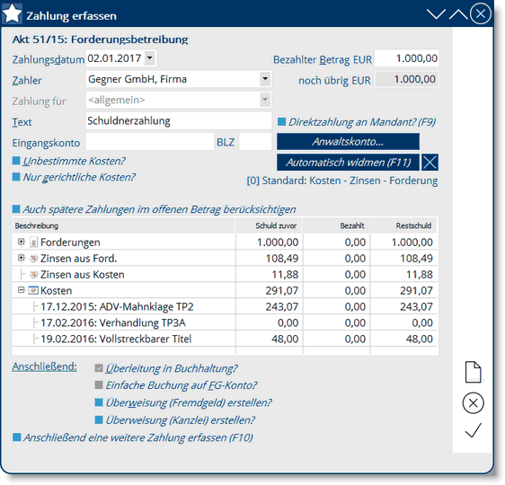Select the Zinsen aus Kosten row
505x485 pixels.
coord(225,274)
